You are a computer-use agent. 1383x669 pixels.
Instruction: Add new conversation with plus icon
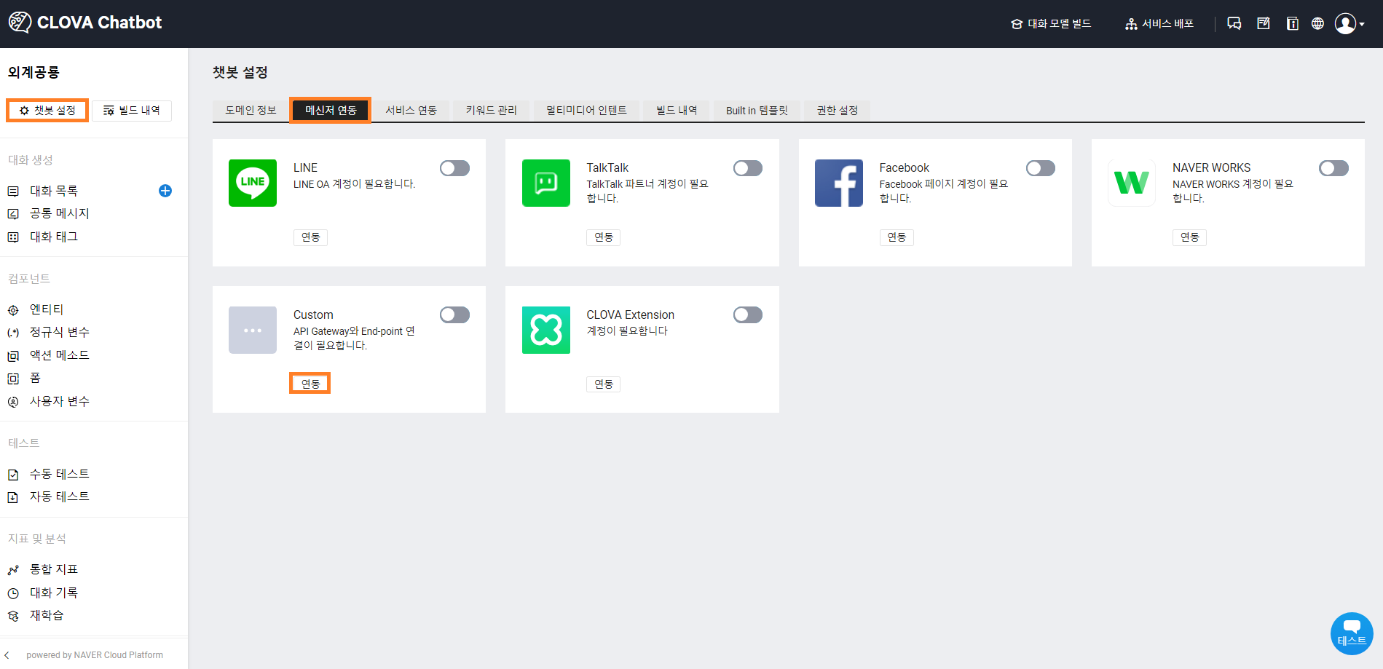click(165, 191)
